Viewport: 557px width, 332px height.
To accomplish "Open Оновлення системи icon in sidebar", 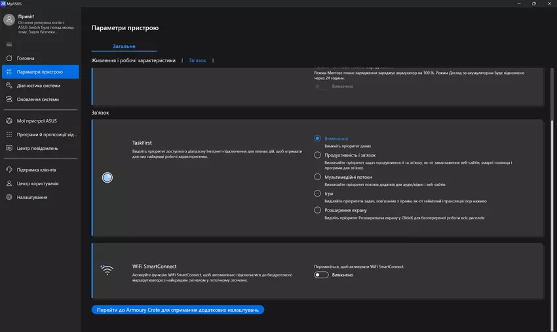I will [x=9, y=100].
